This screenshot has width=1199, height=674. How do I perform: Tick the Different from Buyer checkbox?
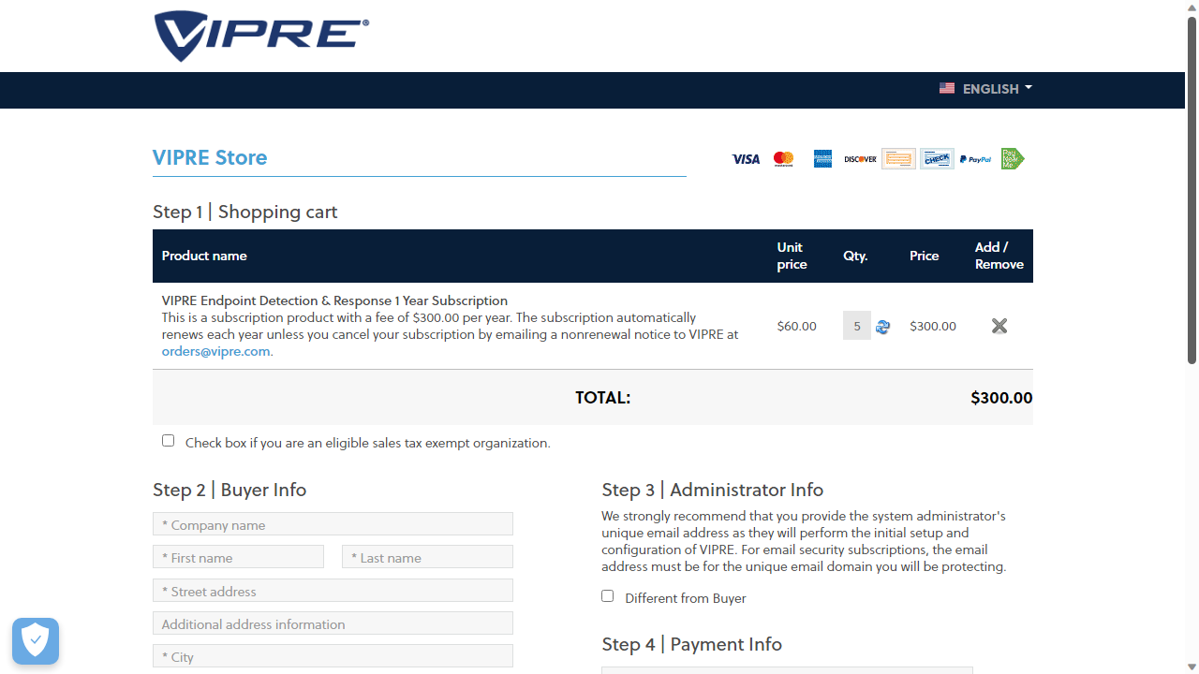pos(607,595)
